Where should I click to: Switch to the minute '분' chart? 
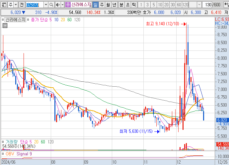coord(121,5)
